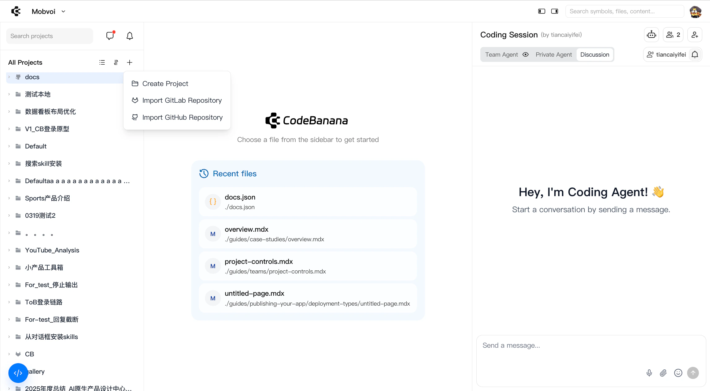
Task: Open the recent file overview.mdx
Action: [308, 234]
